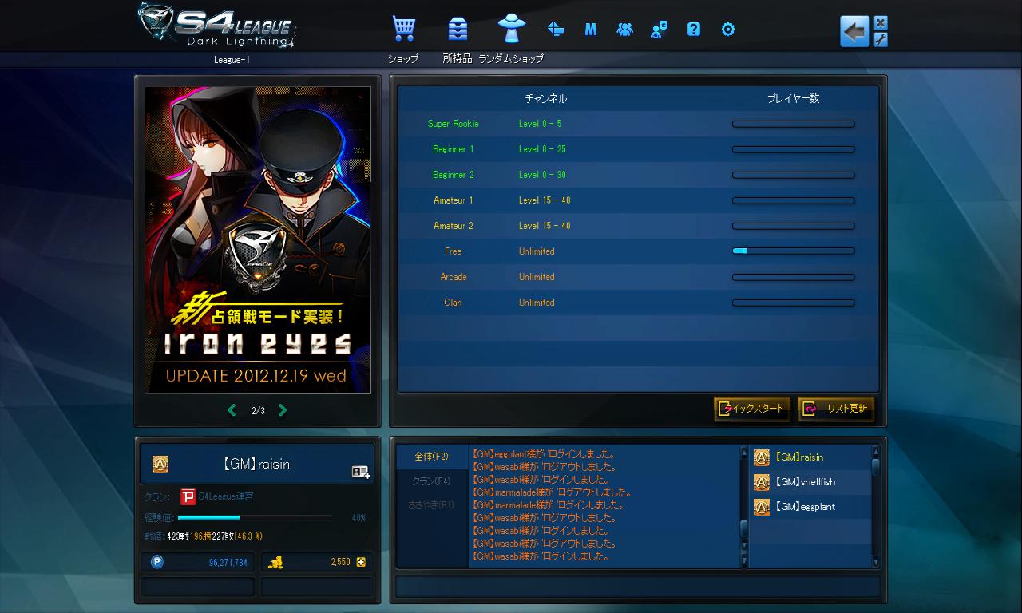Open settings via the gear icon
The height and width of the screenshot is (613, 1022).
pos(727,30)
